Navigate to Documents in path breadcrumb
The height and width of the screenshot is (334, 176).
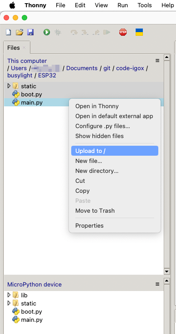tap(82, 68)
